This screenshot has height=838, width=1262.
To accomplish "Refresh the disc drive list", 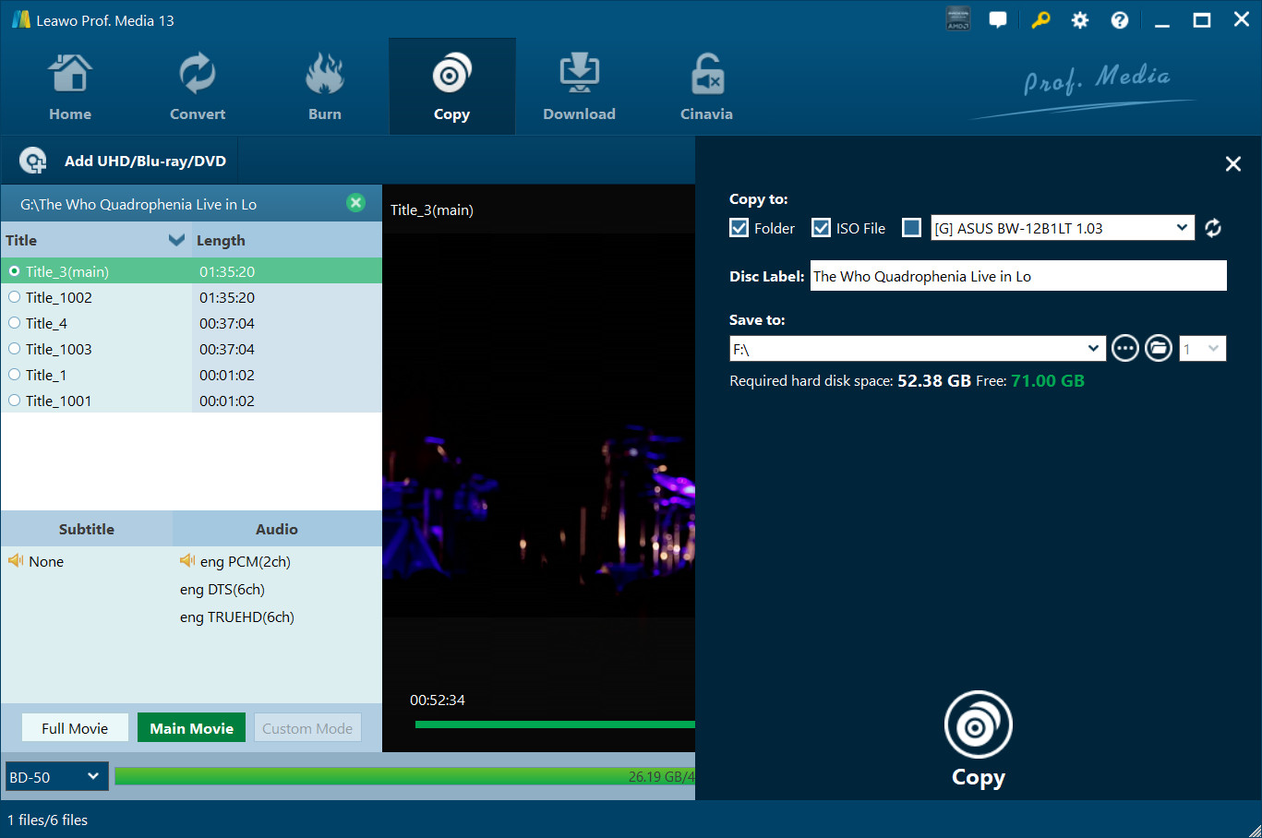I will [x=1213, y=228].
